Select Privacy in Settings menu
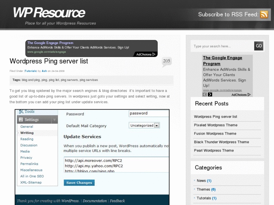 26,158
